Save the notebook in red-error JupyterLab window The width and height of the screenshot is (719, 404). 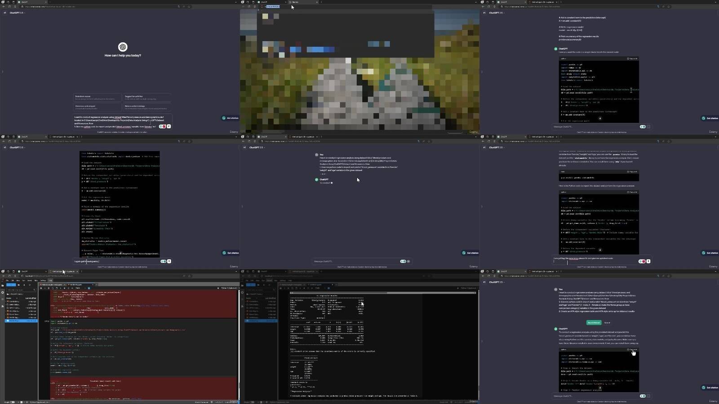point(41,288)
